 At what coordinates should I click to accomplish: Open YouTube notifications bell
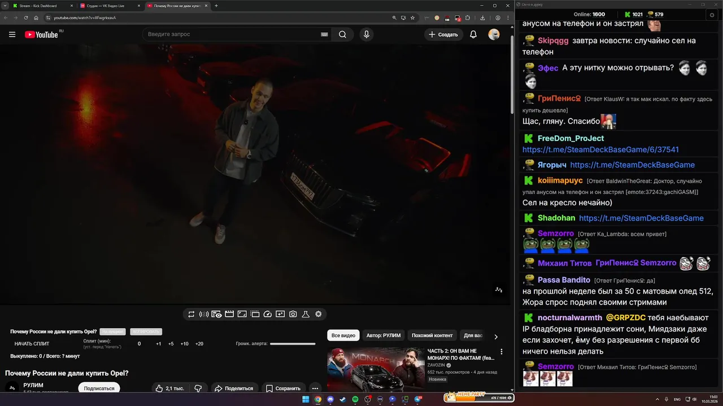[473, 34]
